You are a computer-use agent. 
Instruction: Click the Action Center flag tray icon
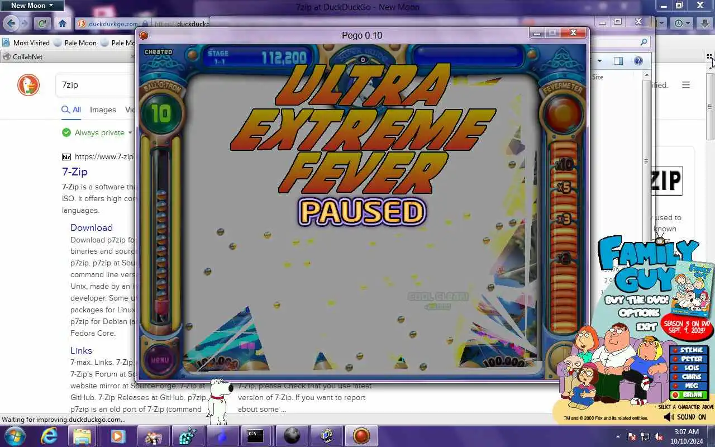pos(632,436)
